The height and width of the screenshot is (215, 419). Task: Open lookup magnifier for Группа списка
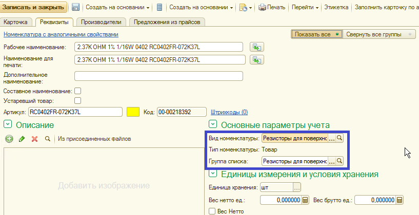point(339,161)
